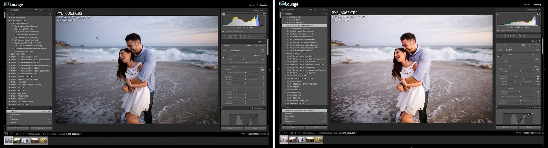Toggle highlight clipping indicator in right histogram

click(538, 14)
